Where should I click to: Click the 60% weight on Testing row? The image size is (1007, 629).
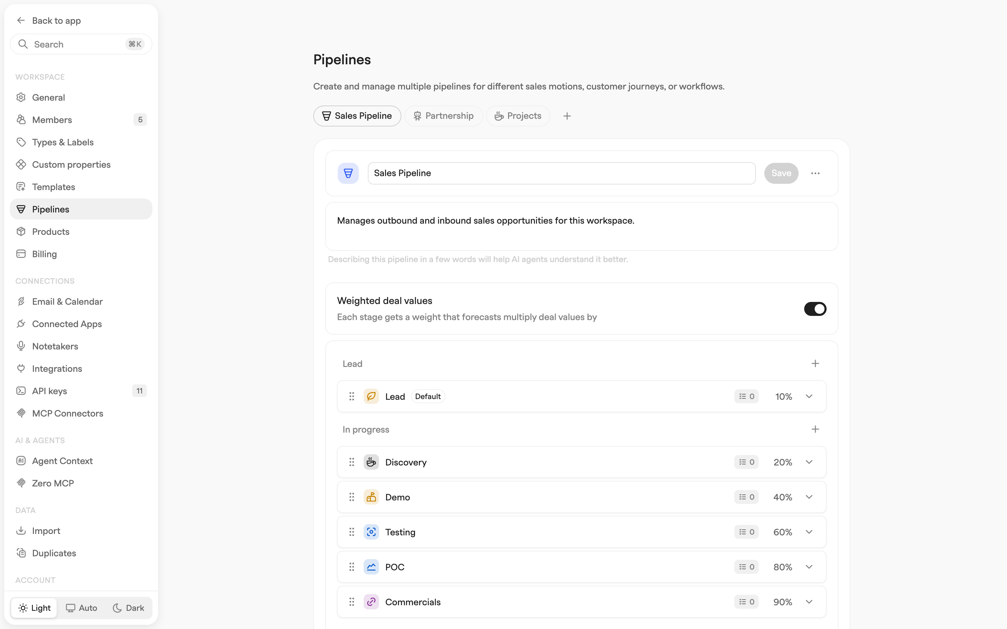tap(783, 532)
